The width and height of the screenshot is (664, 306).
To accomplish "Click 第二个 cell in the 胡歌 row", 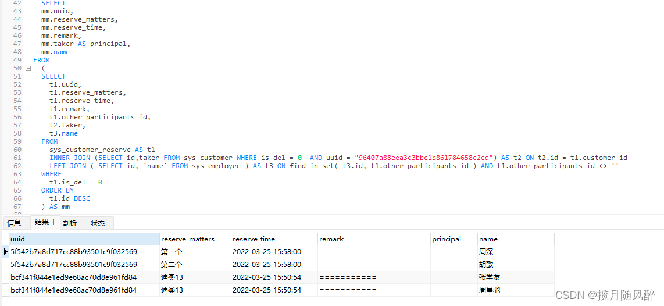I will (195, 265).
